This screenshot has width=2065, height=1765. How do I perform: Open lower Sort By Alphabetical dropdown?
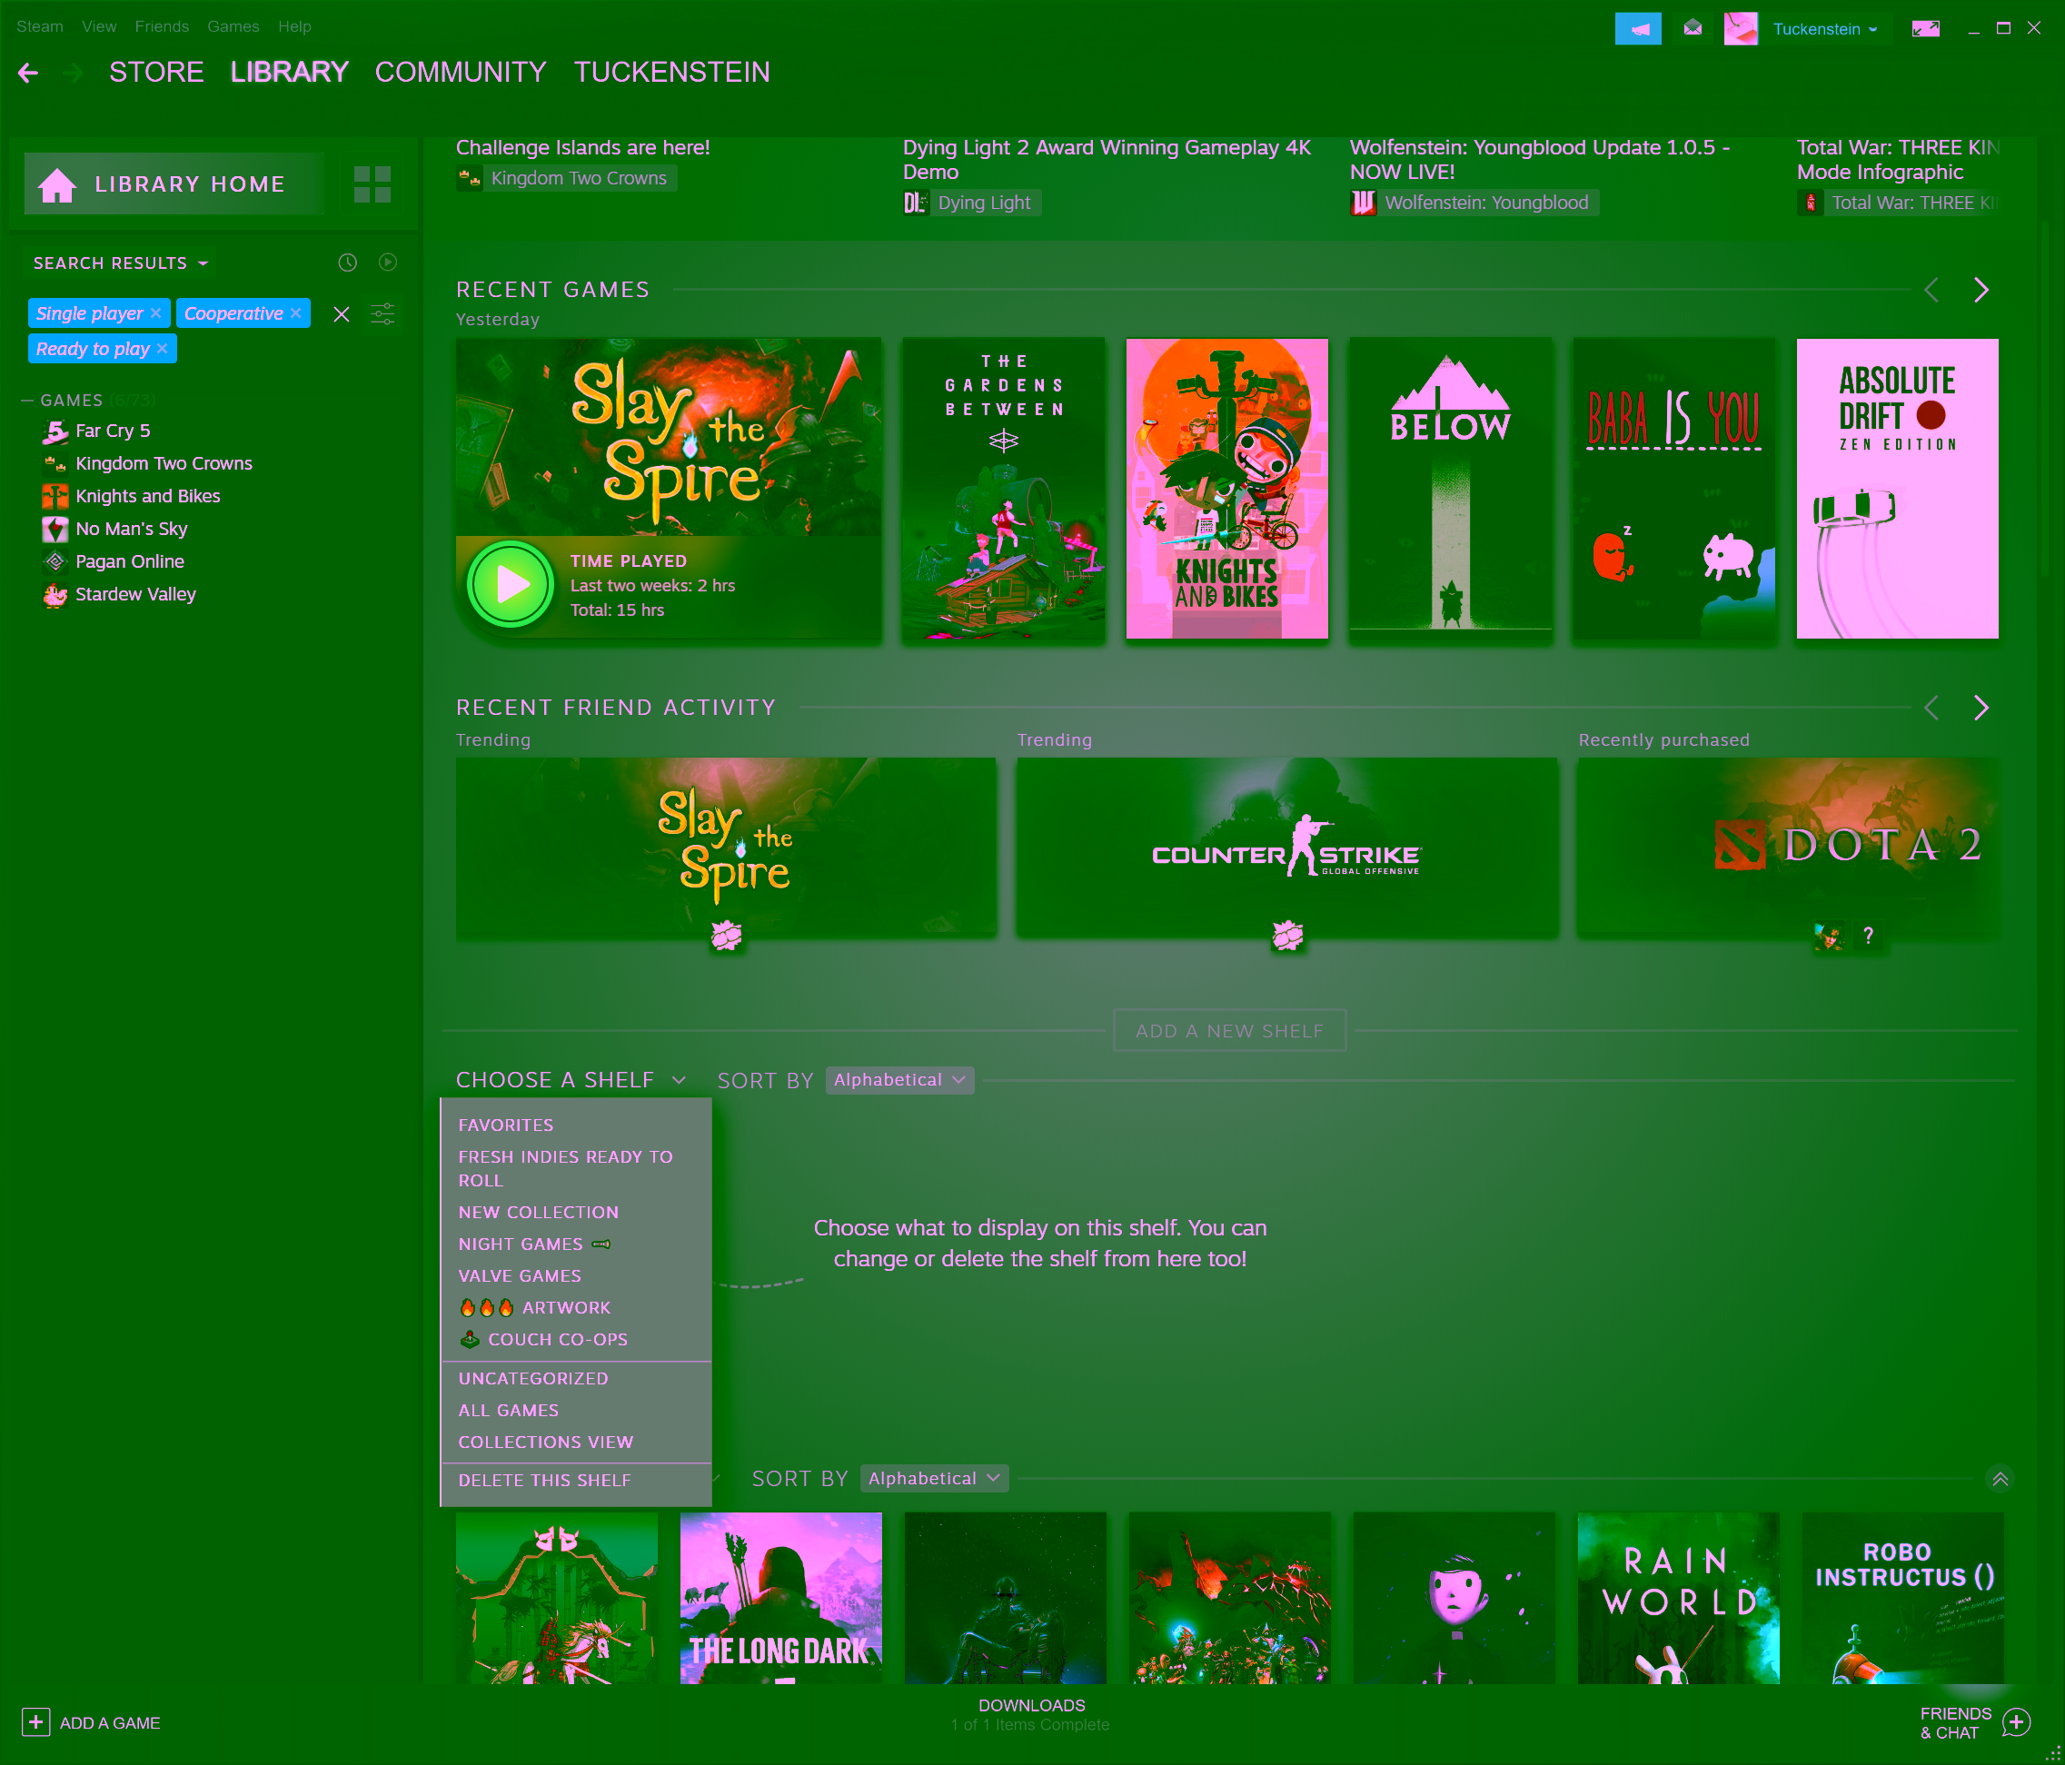(934, 1480)
